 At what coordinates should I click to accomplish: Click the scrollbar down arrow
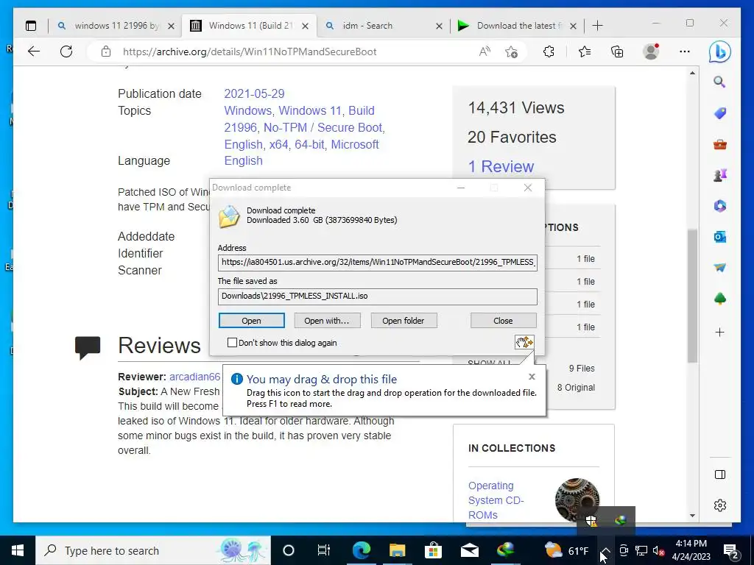(x=692, y=516)
